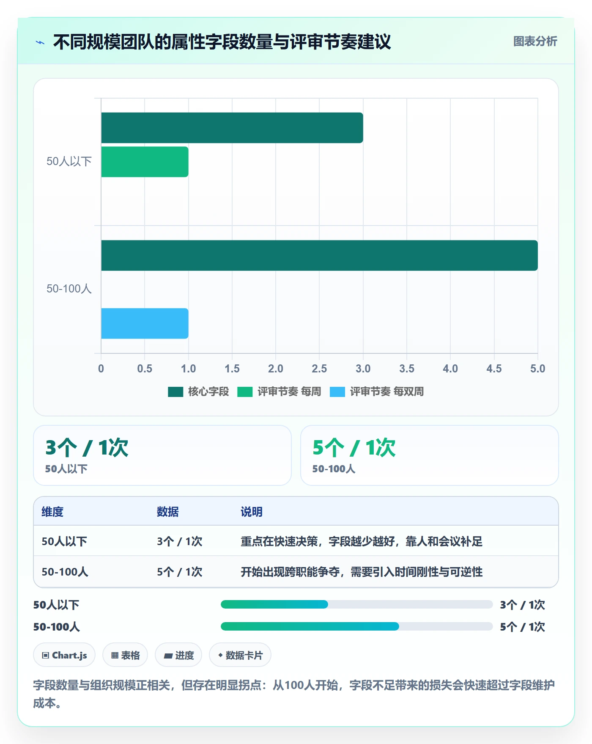Click the dark green 核心字段 bar for 50人以下

click(x=232, y=128)
